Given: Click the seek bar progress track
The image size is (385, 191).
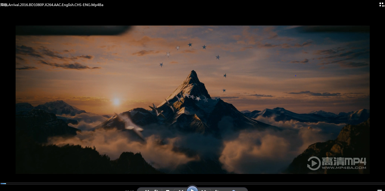Looking at the screenshot, I should 192,183.
